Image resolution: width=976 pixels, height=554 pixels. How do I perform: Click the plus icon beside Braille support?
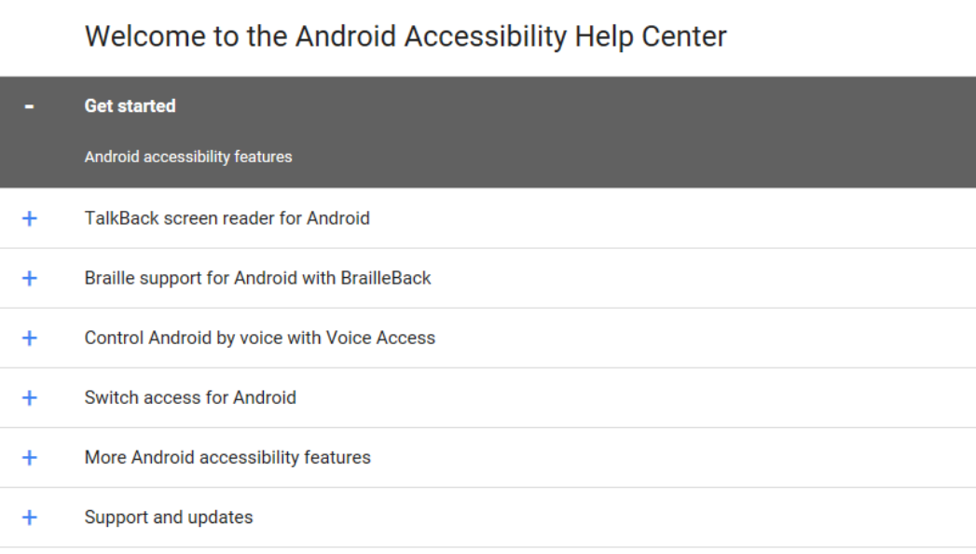pos(29,278)
